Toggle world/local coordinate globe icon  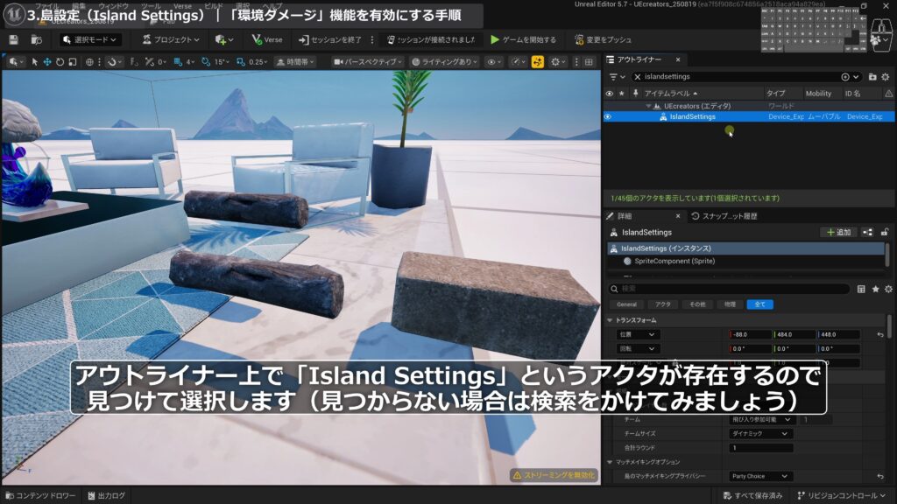(89, 62)
